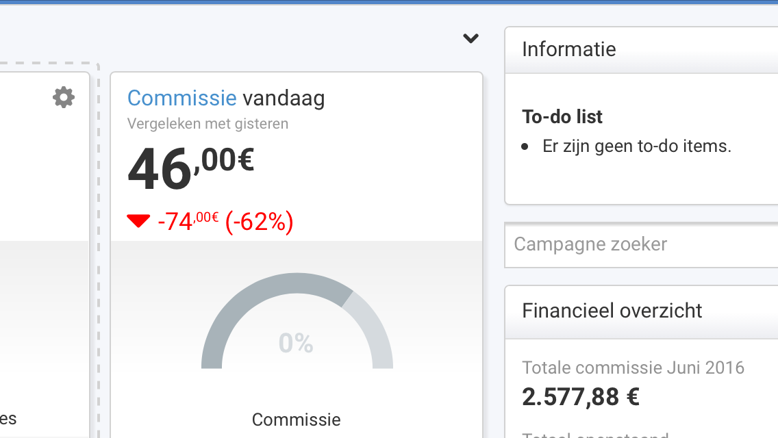Click the dashed widget placeholder border
Screen dimensions: 778x438
(x=98, y=248)
